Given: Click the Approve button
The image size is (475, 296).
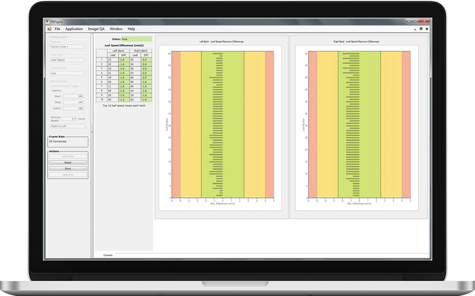Looking at the screenshot, I should tap(68, 174).
